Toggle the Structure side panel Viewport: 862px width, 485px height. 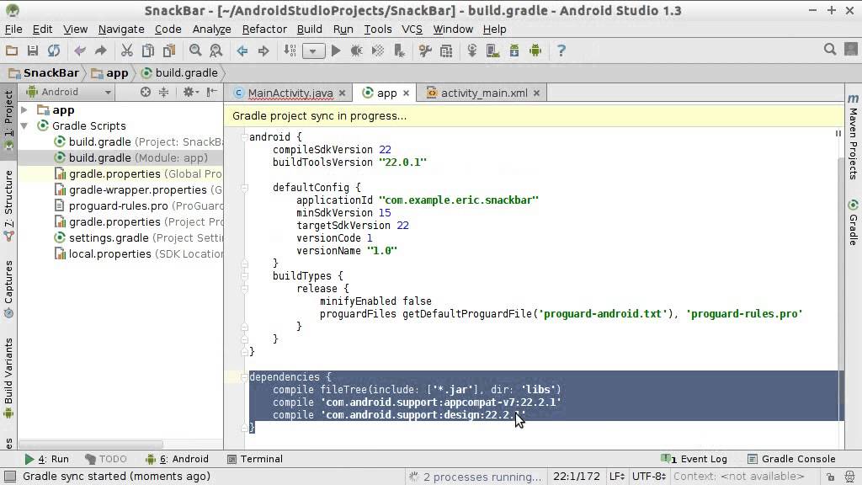point(8,205)
